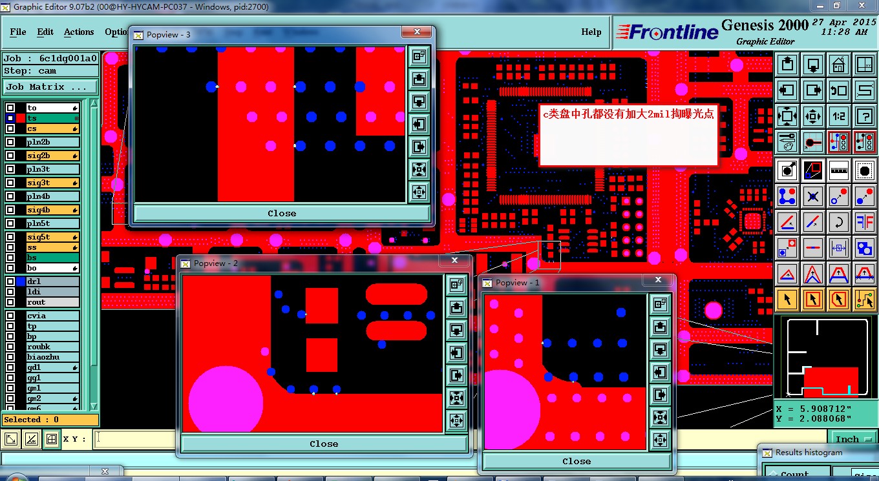Select layer sig4b by its name
The width and height of the screenshot is (879, 481).
click(53, 210)
